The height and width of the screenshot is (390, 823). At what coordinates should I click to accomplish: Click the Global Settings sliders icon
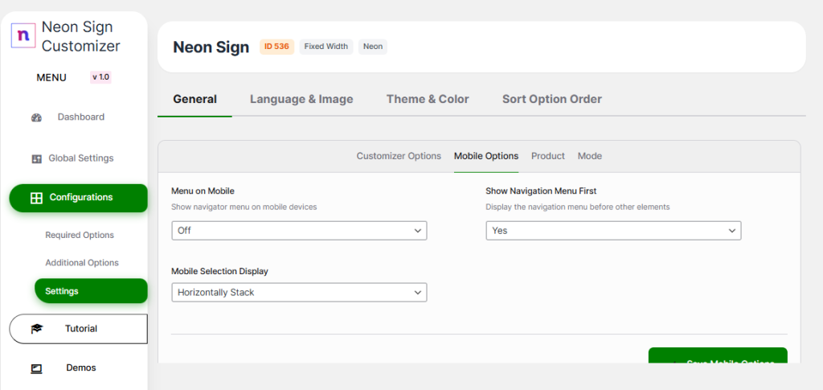pos(36,158)
